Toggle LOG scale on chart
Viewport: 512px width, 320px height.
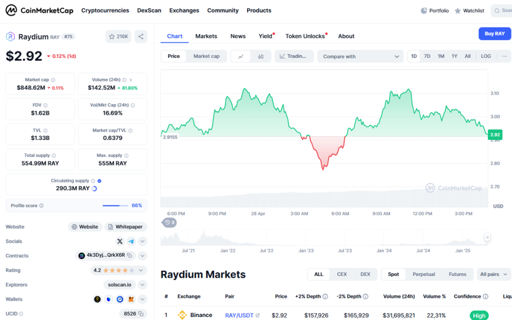pyautogui.click(x=486, y=56)
